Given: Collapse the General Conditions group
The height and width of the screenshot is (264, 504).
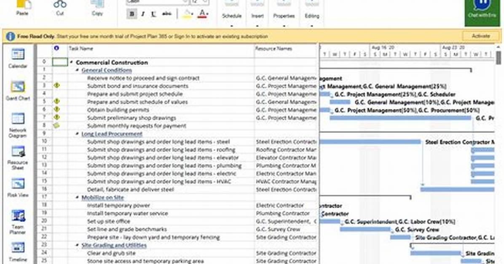Looking at the screenshot, I should [x=77, y=70].
